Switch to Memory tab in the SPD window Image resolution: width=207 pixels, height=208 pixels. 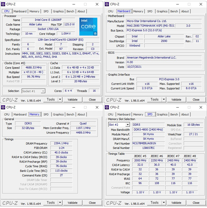tap(138, 115)
